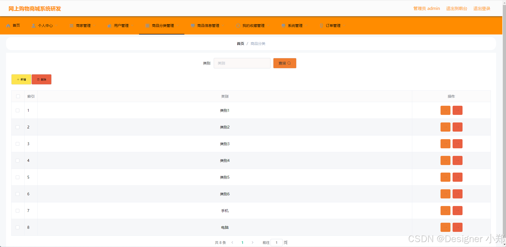Check the checkbox for row 4 (类别4)

[x=18, y=161]
